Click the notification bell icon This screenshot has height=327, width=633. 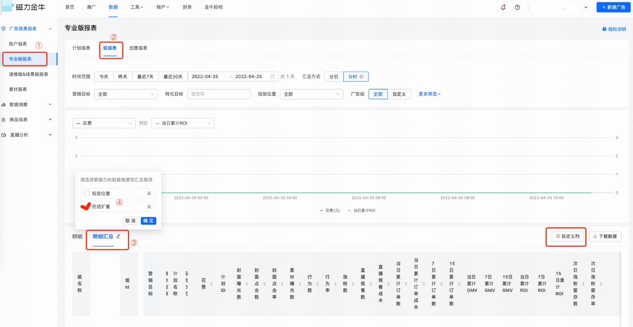[503, 7]
